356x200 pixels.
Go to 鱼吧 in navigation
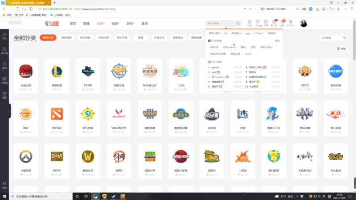145,24
